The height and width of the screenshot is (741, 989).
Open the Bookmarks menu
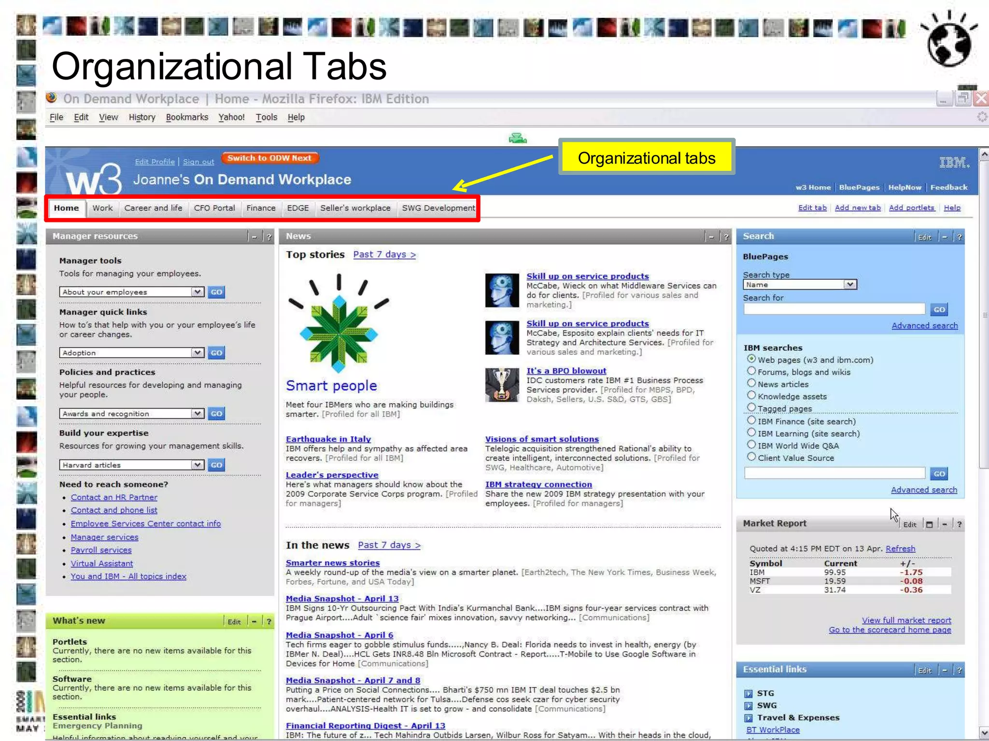pos(187,117)
